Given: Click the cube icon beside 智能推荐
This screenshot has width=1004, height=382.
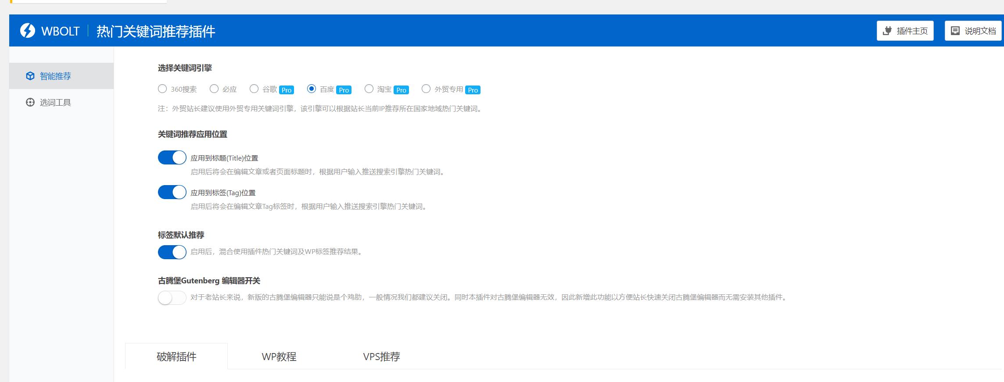Looking at the screenshot, I should (x=30, y=76).
